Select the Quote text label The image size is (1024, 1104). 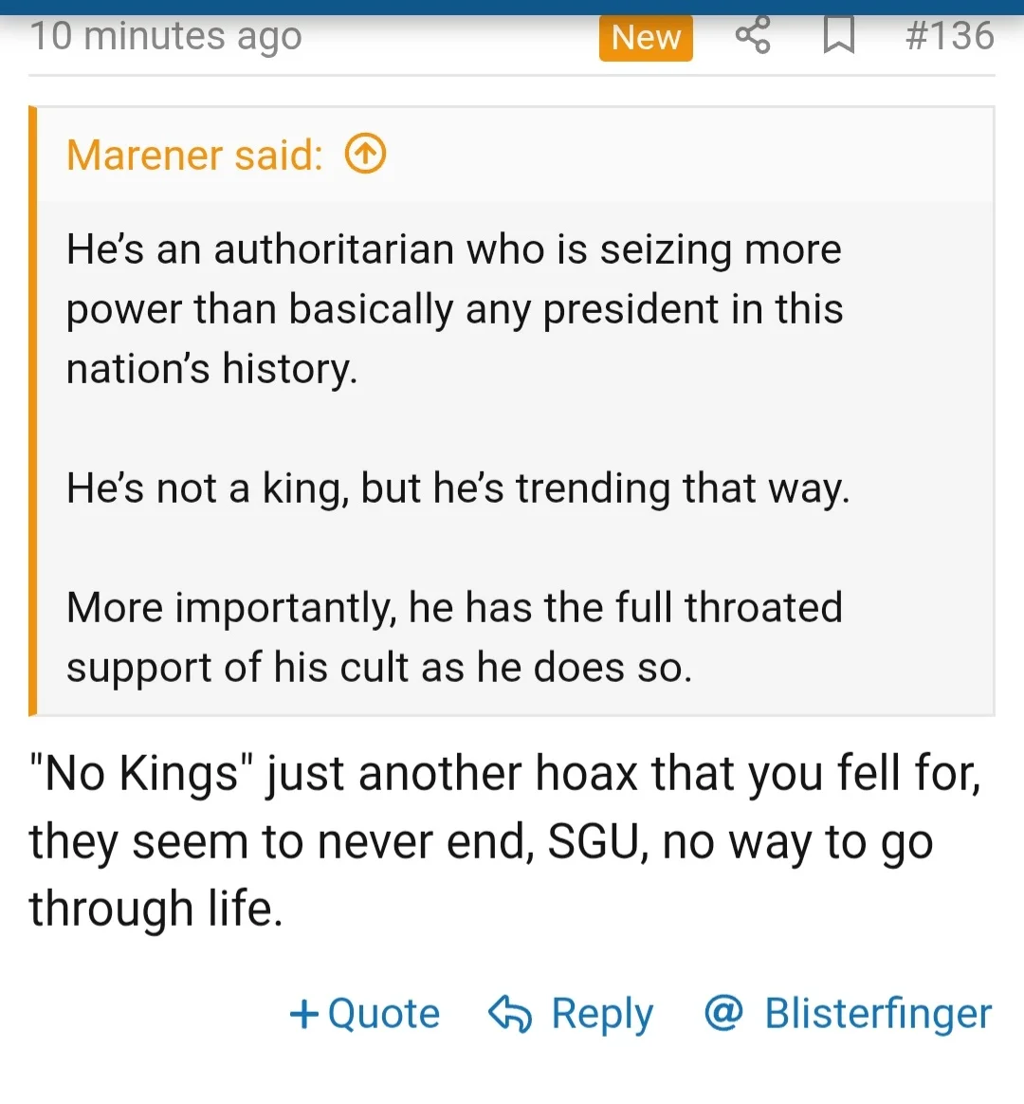point(384,1014)
